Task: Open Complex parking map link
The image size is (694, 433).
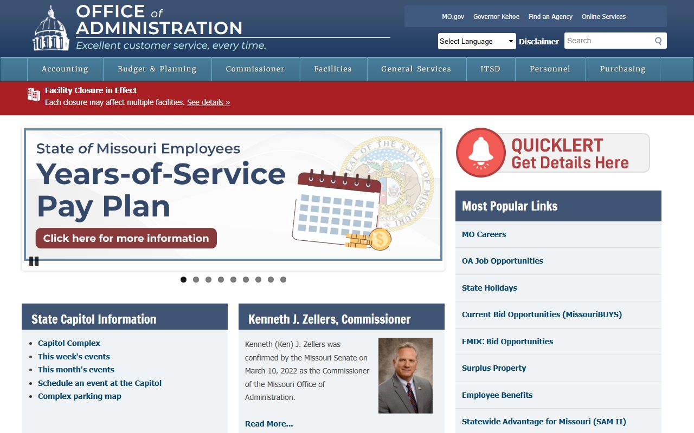Action: (x=80, y=396)
